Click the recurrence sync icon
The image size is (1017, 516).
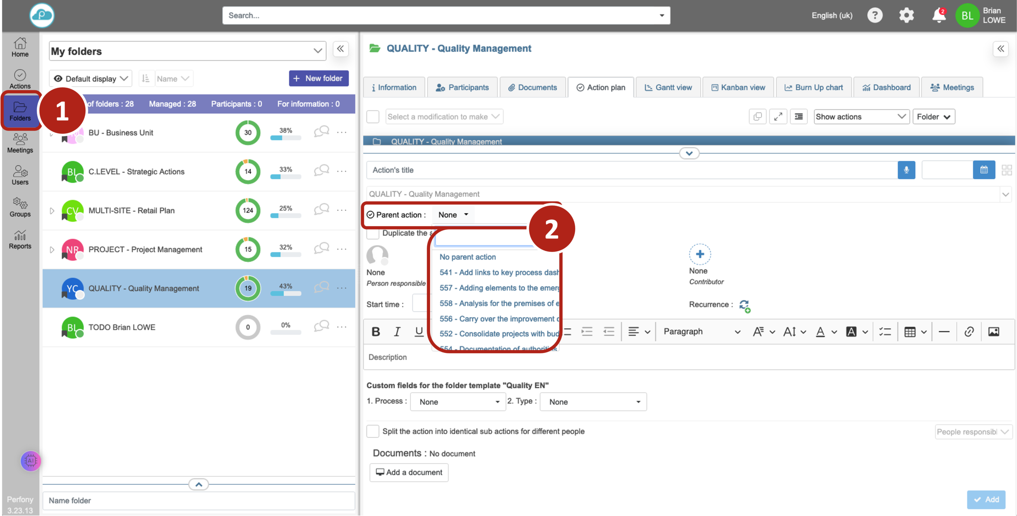point(744,305)
